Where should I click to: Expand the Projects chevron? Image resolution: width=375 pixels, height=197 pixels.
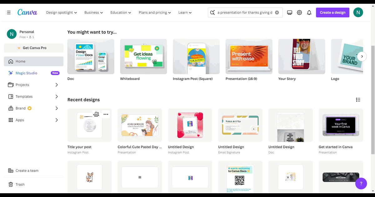[x=57, y=85]
